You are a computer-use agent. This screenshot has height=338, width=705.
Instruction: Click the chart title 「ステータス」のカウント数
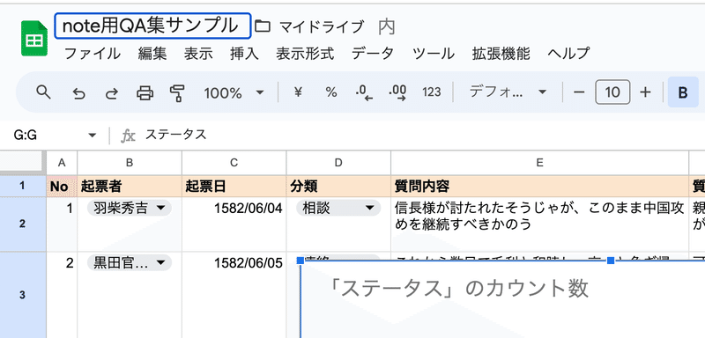[x=458, y=289]
